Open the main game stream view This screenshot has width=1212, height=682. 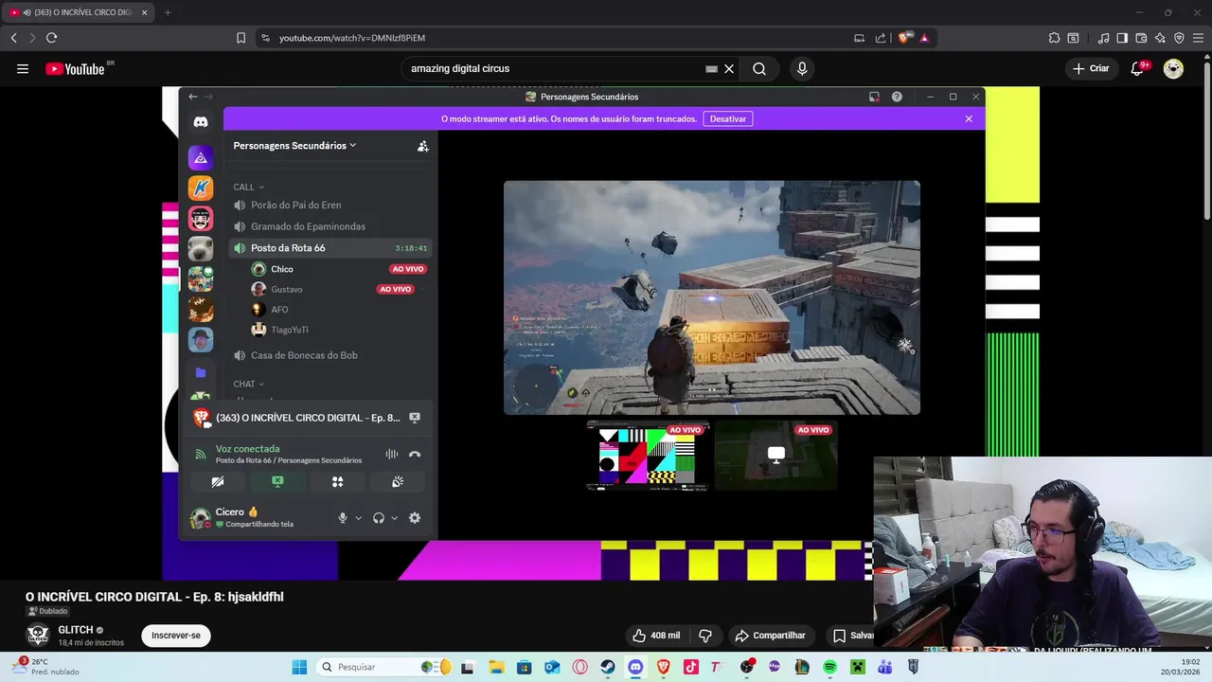712,297
